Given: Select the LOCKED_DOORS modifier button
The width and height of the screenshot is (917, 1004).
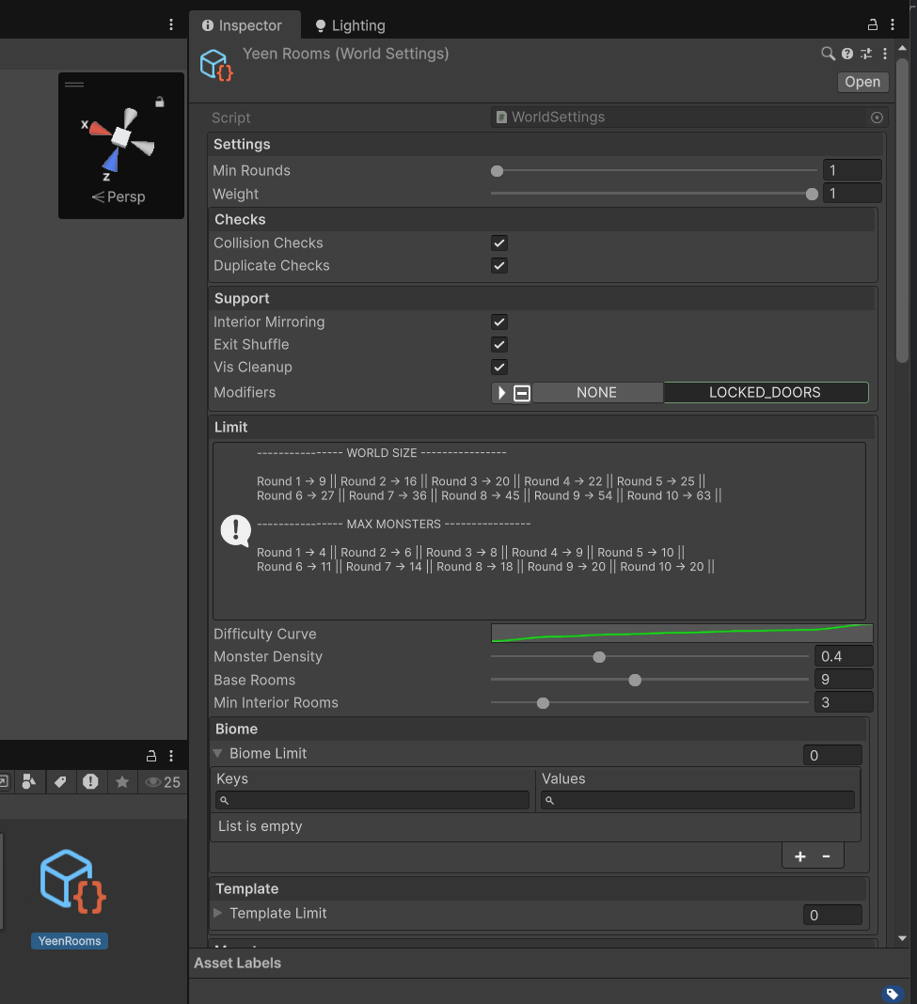Looking at the screenshot, I should (765, 393).
